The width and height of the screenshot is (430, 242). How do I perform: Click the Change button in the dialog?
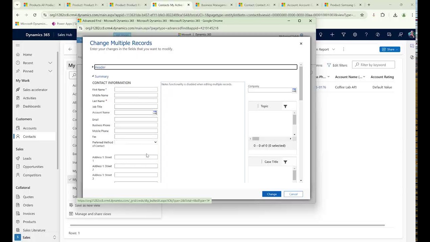point(271,194)
